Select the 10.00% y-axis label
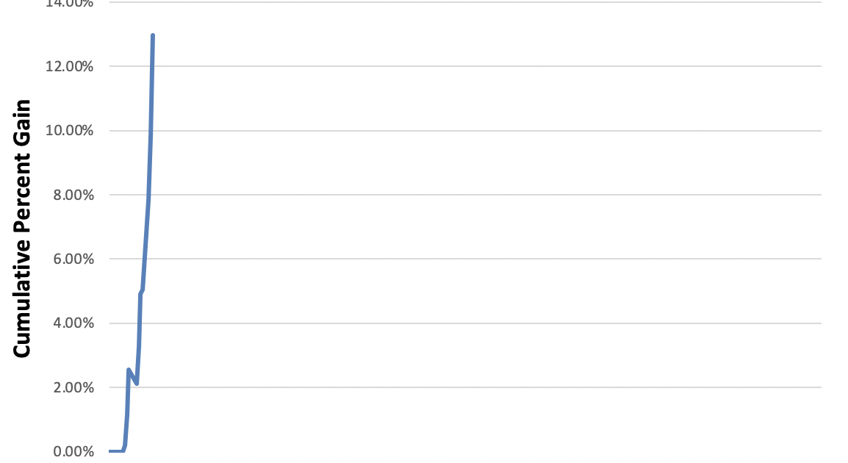The height and width of the screenshot is (463, 848). 71,131
